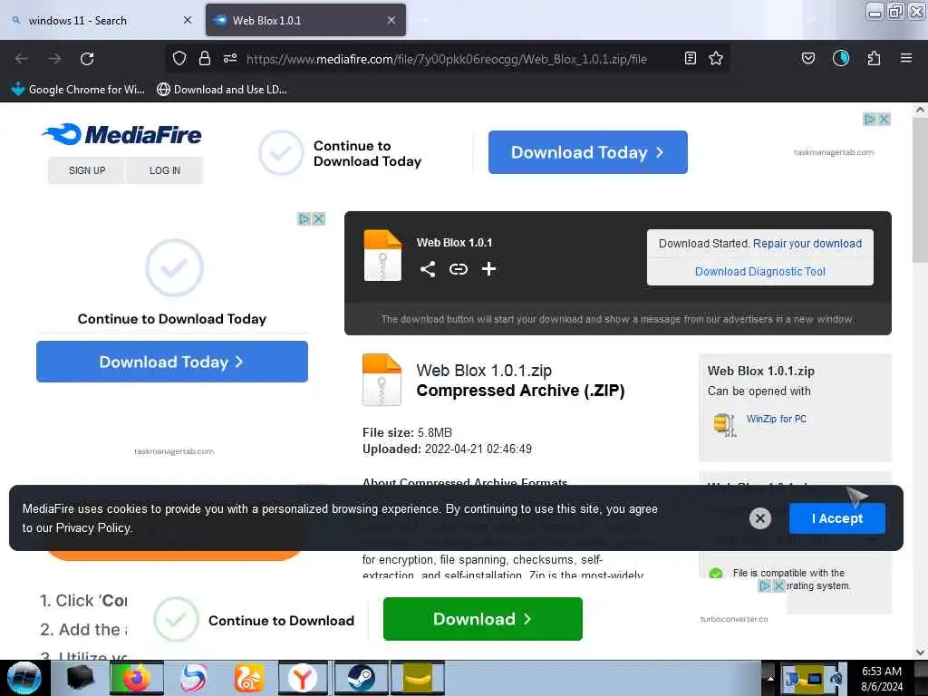Click the system clock 6:53 AM

click(x=881, y=672)
